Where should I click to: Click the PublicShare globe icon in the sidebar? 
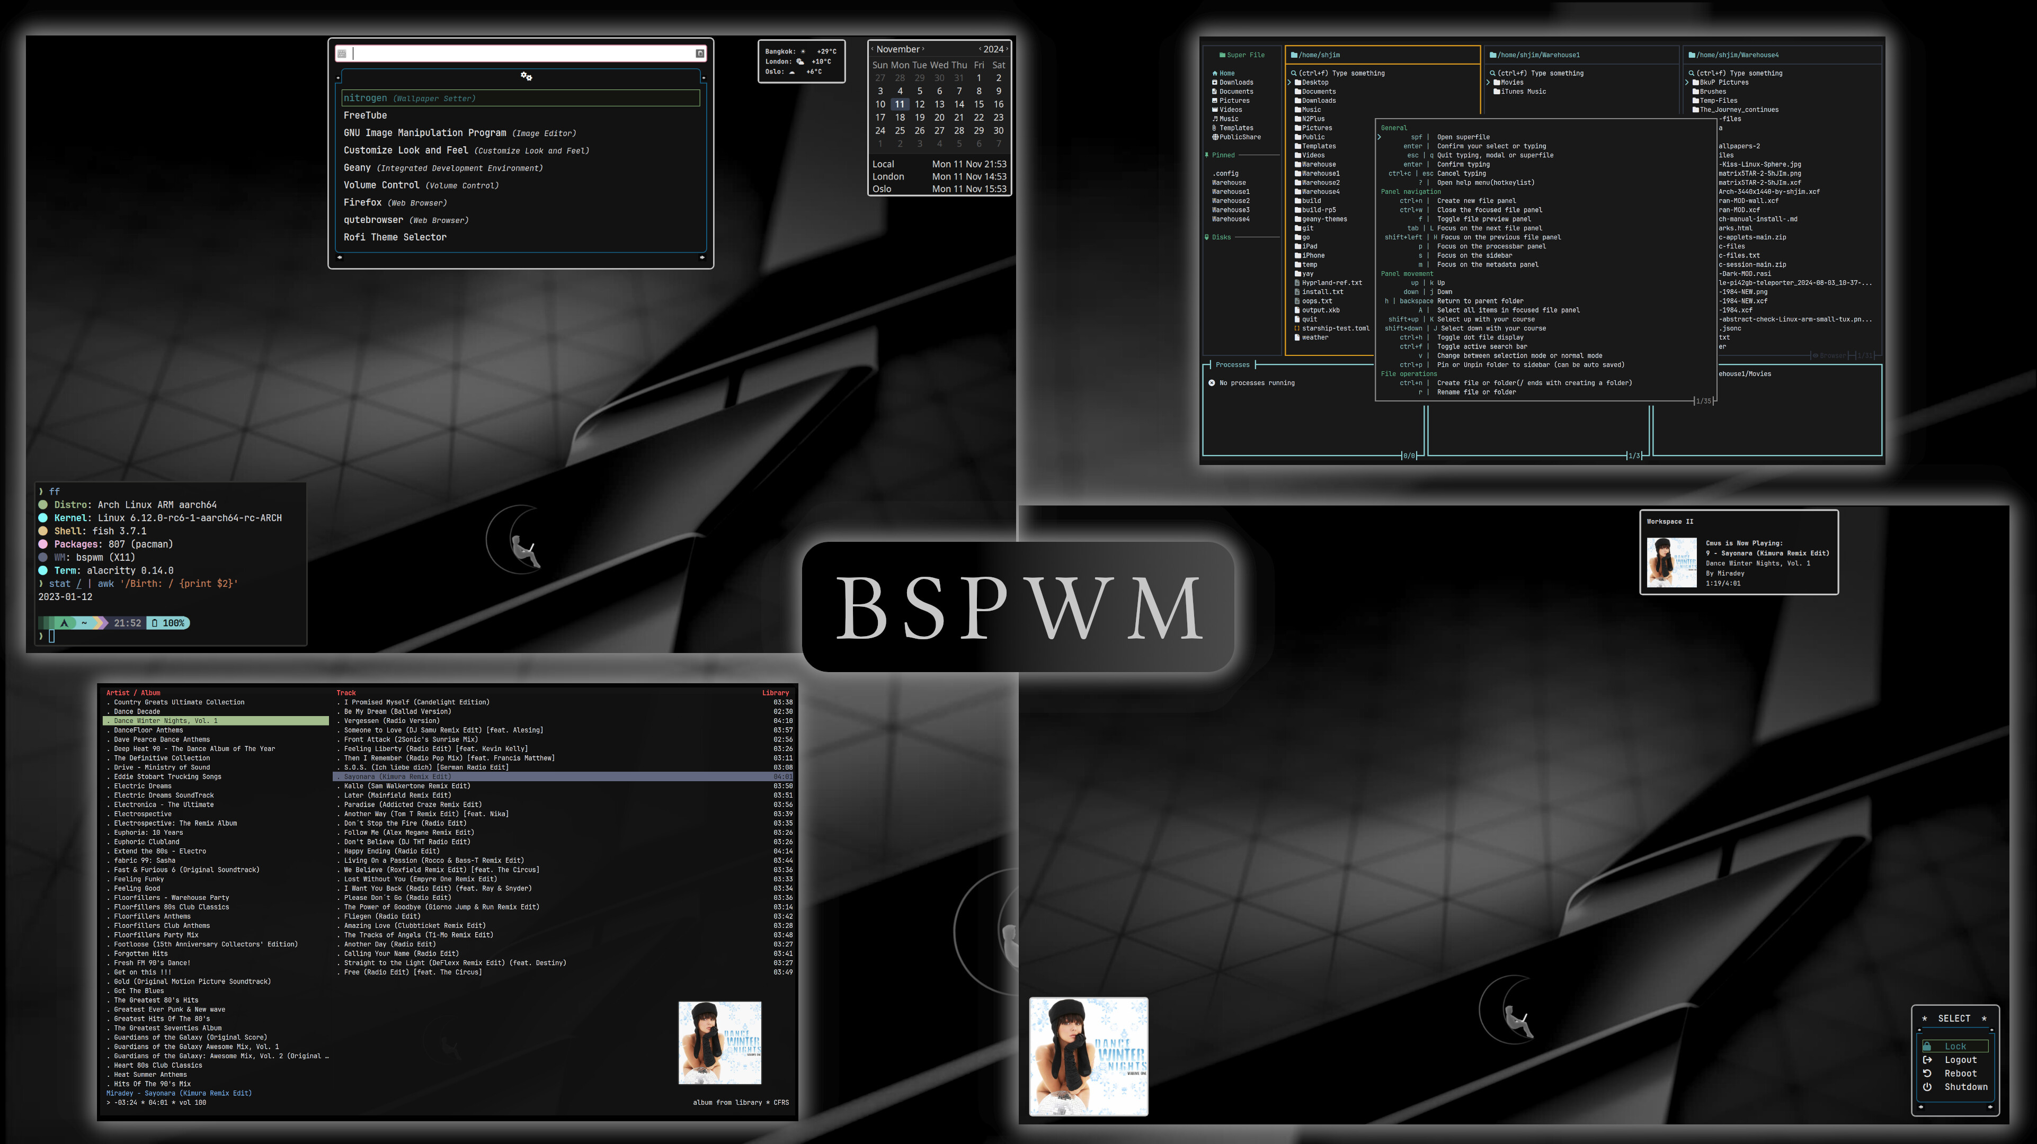click(1215, 137)
